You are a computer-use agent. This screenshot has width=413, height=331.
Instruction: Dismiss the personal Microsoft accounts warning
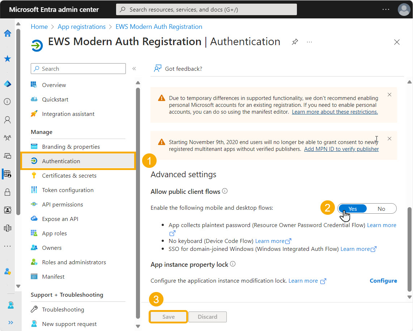[389, 95]
